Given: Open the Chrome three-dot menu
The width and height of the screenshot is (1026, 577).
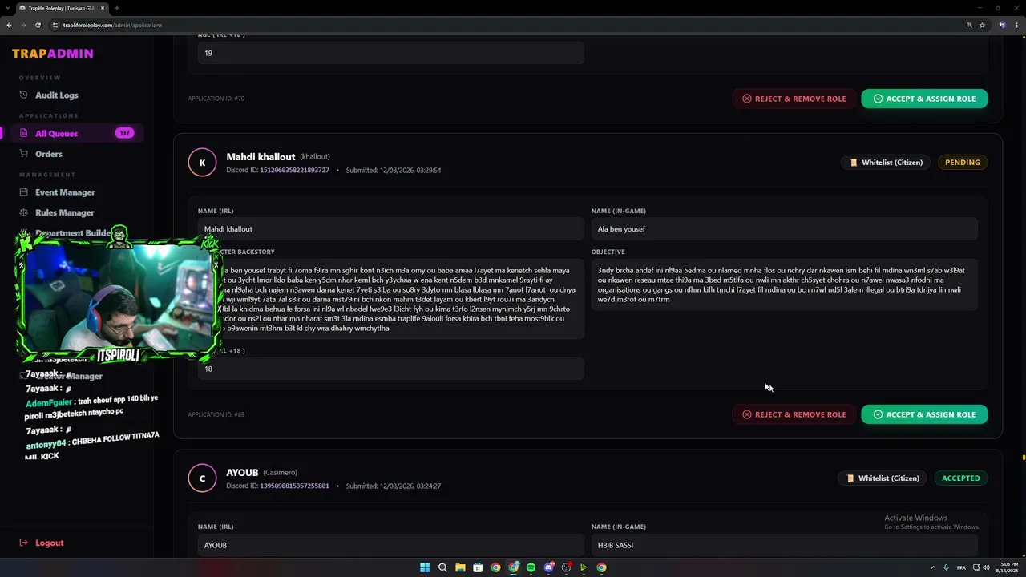Looking at the screenshot, I should point(1016,25).
